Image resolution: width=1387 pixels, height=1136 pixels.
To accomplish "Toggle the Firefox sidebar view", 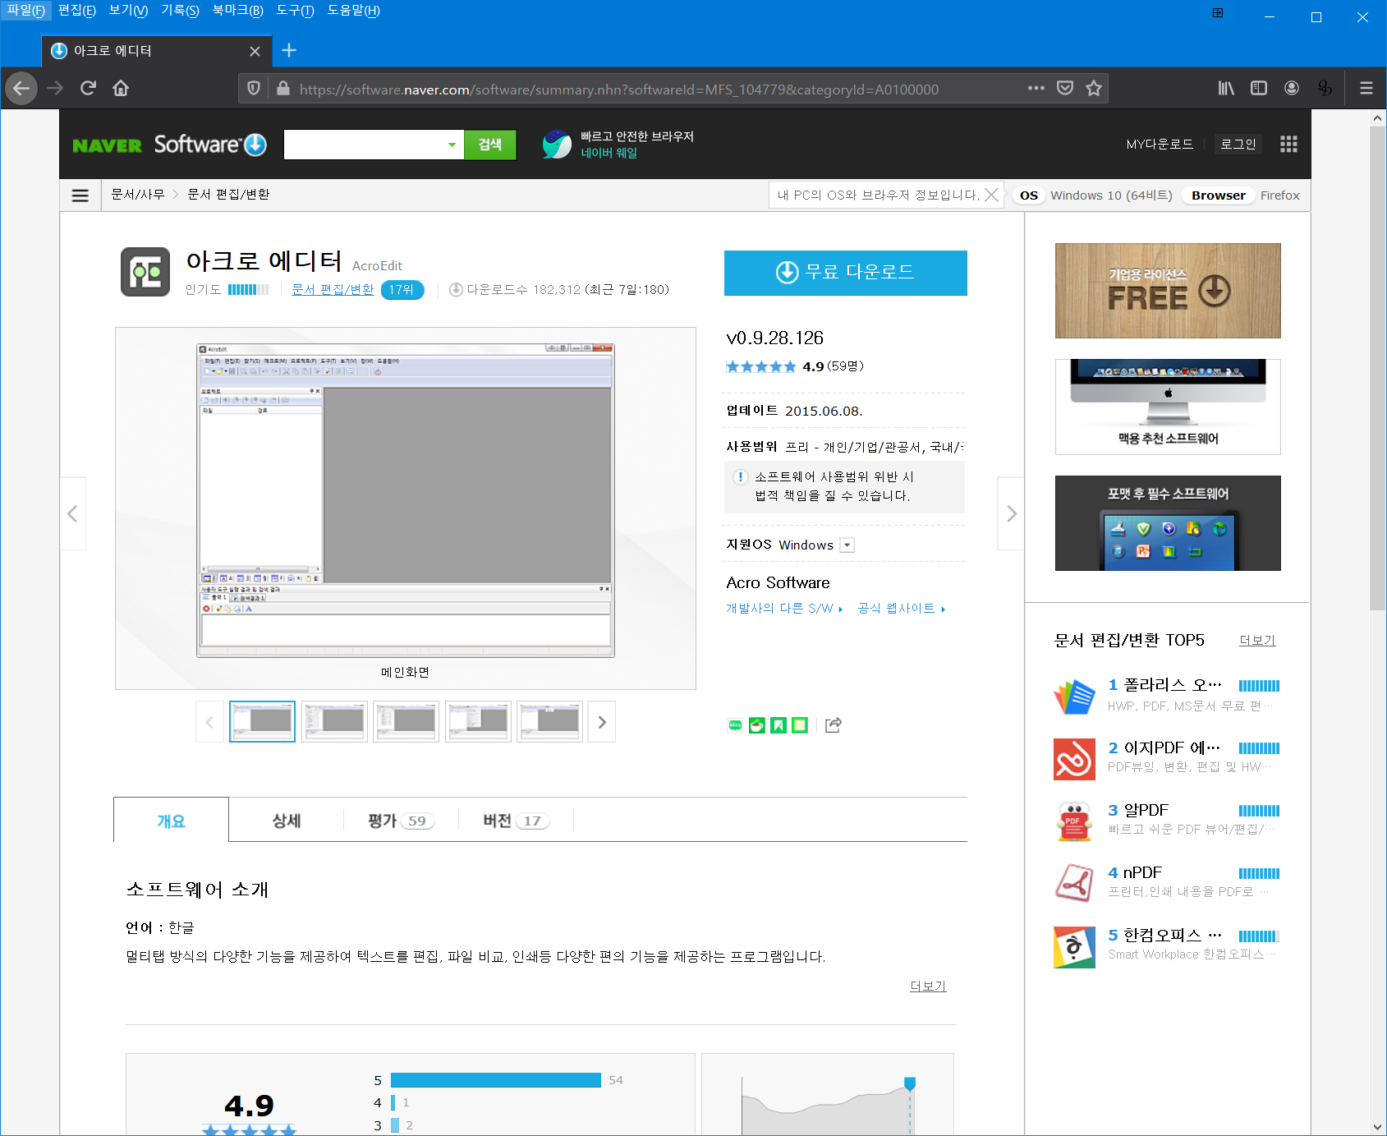I will pos(1259,88).
